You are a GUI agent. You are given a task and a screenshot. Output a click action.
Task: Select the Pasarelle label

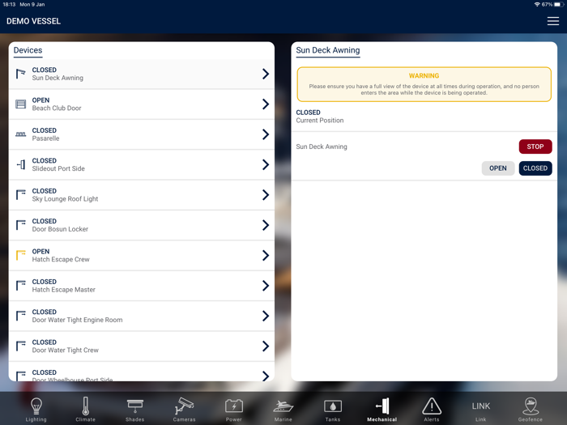45,138
